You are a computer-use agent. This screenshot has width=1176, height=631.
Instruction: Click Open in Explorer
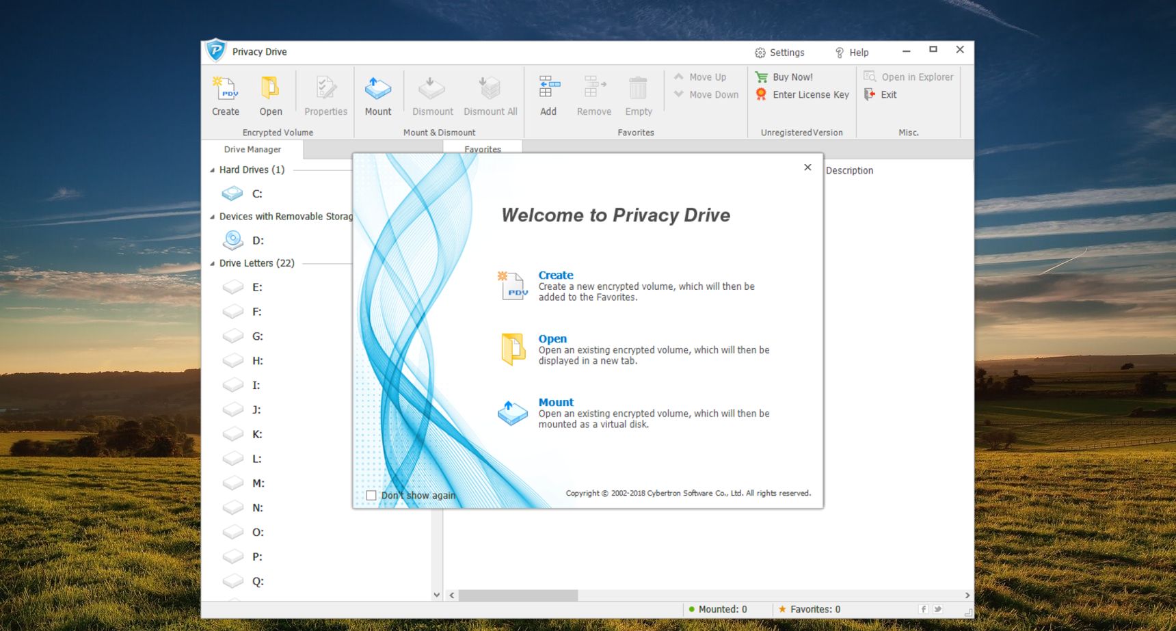[x=909, y=77]
